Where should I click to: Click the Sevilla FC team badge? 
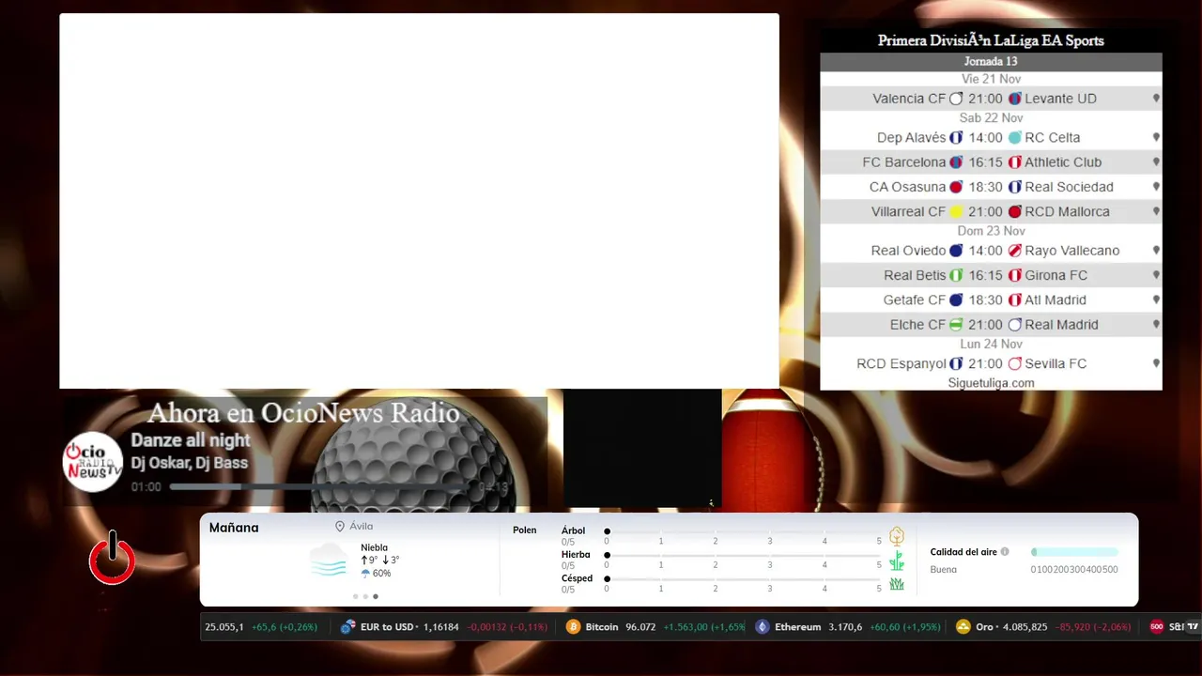[x=1014, y=363]
